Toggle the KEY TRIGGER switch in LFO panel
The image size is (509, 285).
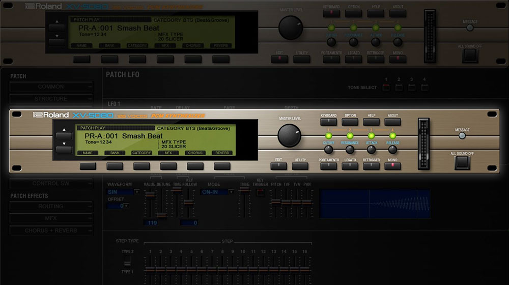click(x=260, y=192)
